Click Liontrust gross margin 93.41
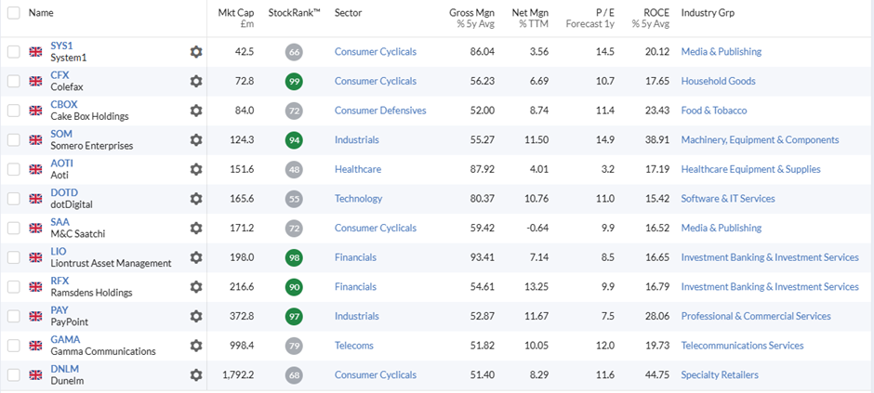Viewport: 874px width, 393px height. point(483,257)
